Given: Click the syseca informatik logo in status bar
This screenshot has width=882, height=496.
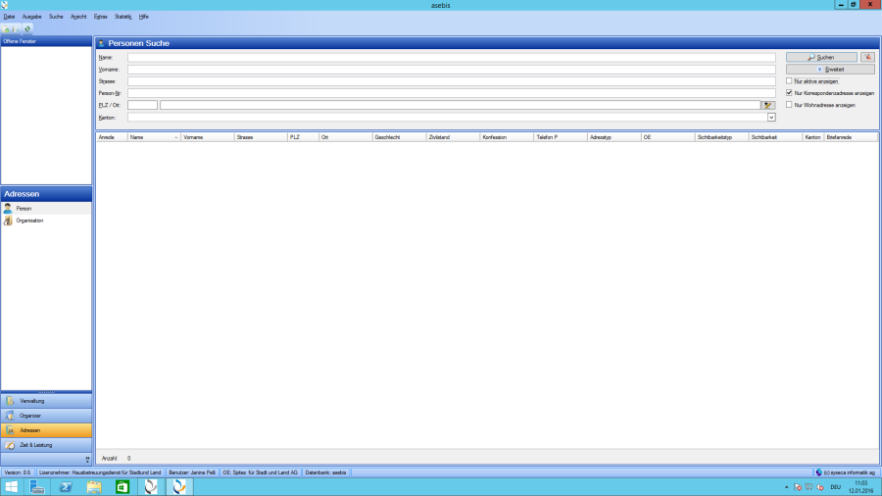Looking at the screenshot, I should (819, 472).
